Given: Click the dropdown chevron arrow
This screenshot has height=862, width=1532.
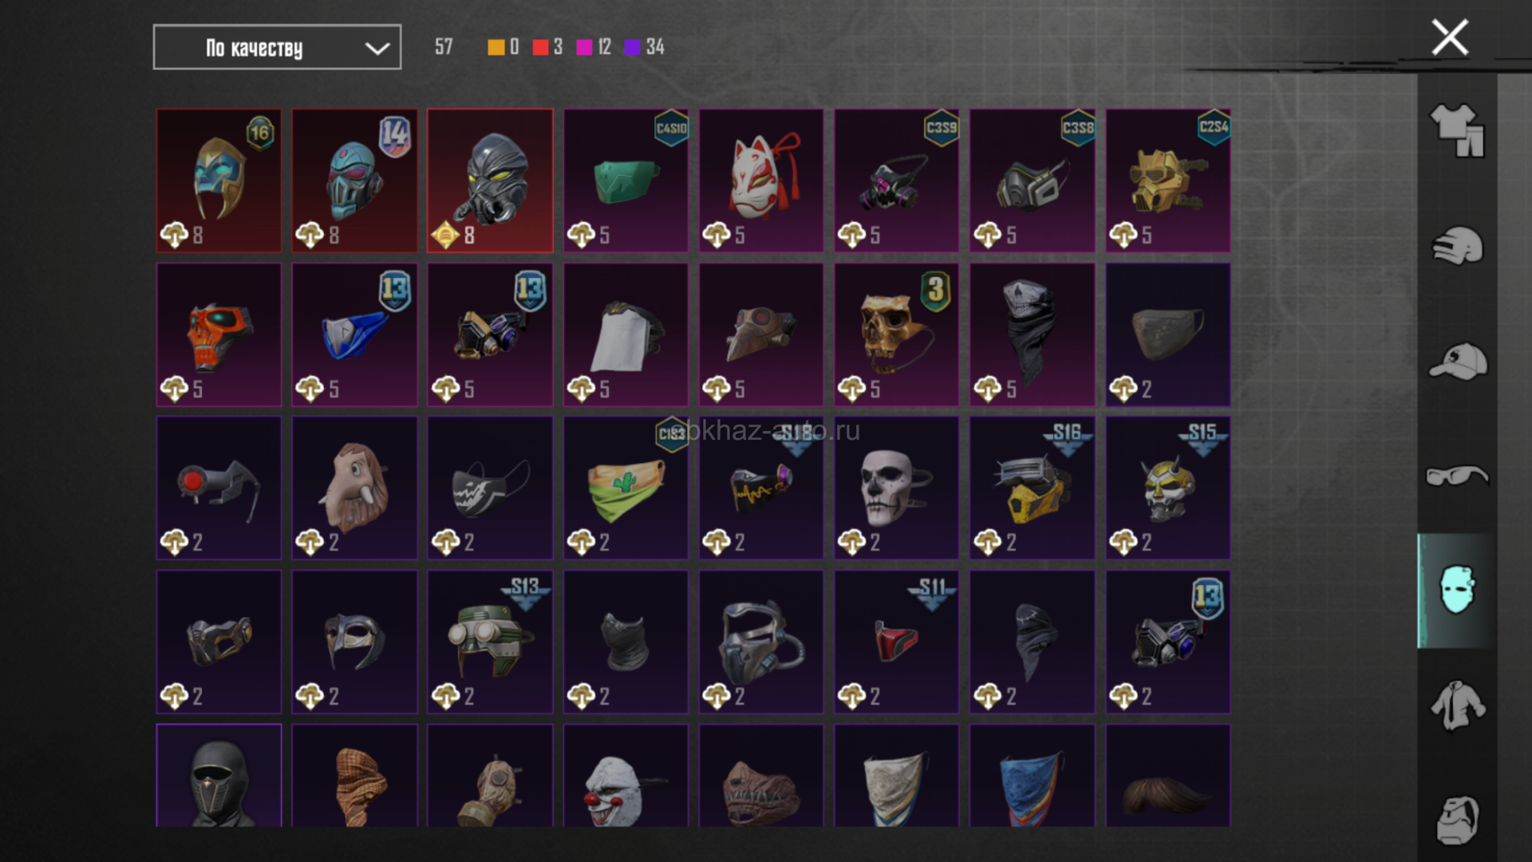Looking at the screenshot, I should [377, 49].
